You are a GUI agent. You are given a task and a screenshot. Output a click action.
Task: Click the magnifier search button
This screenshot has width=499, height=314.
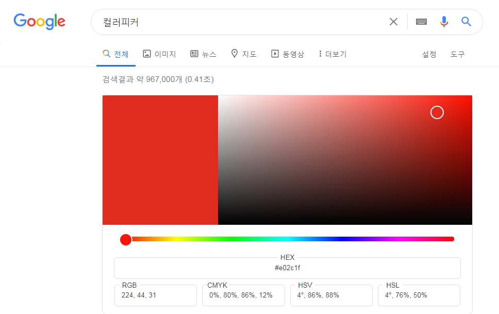[x=466, y=22]
